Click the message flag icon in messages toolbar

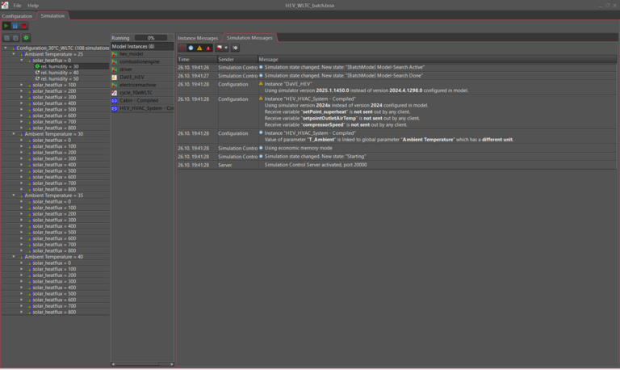(220, 48)
